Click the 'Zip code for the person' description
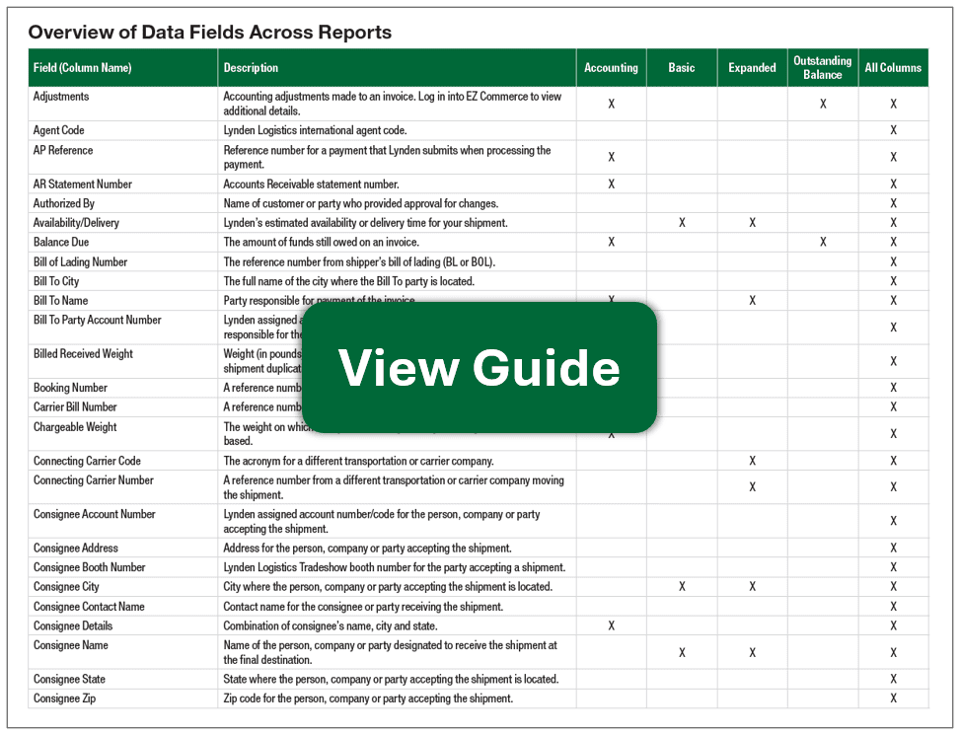This screenshot has width=961, height=734. [368, 698]
